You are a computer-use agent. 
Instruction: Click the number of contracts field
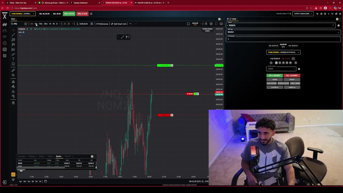tap(284, 39)
